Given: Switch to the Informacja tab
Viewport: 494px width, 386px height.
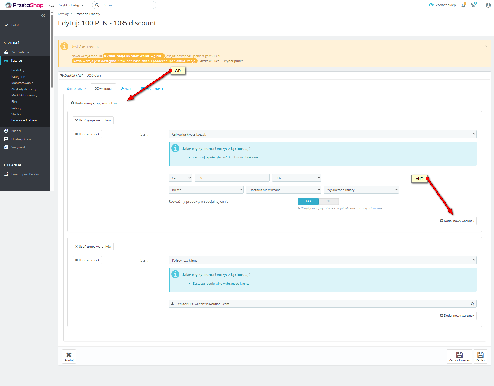Looking at the screenshot, I should click(77, 89).
